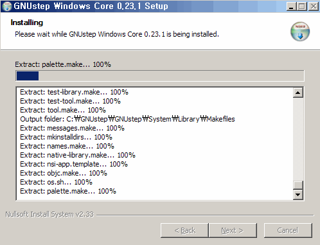Minimize the setup window
Viewport: 320px width, 245px height.
click(x=291, y=6)
